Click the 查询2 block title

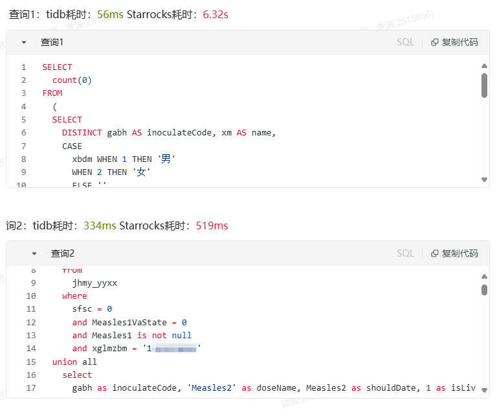click(x=63, y=253)
